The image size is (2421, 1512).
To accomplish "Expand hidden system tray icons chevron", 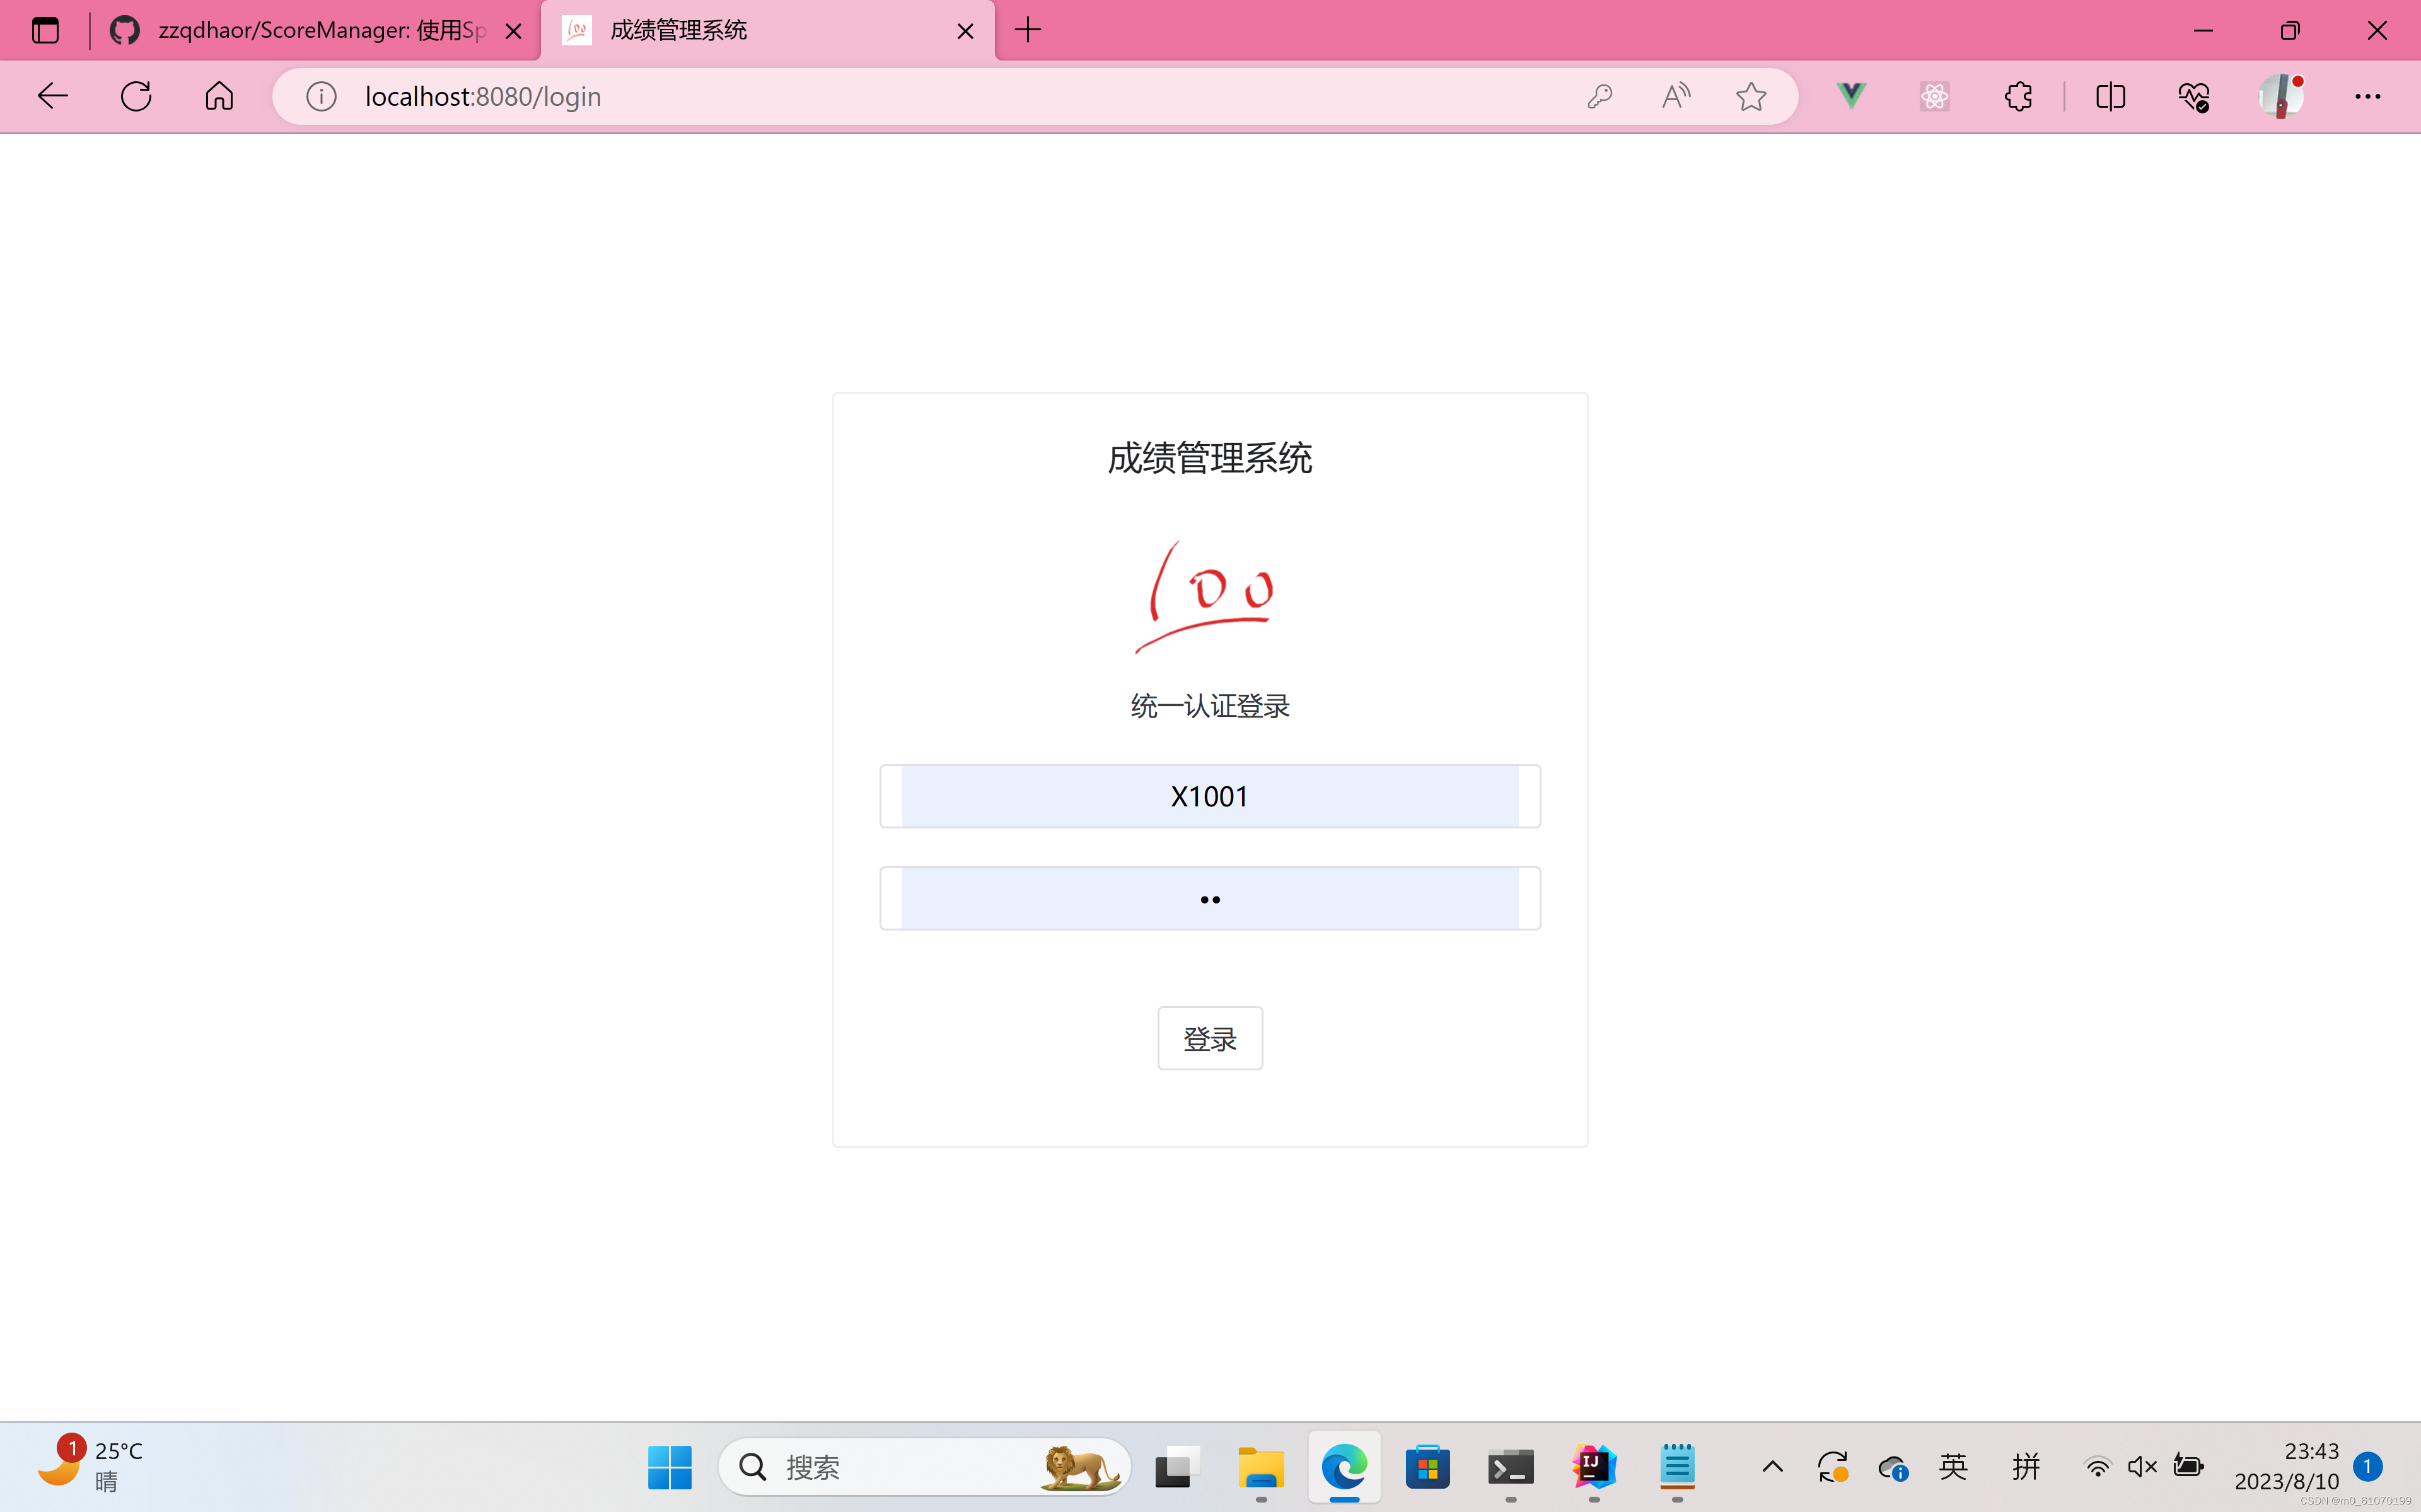I will tap(1772, 1466).
